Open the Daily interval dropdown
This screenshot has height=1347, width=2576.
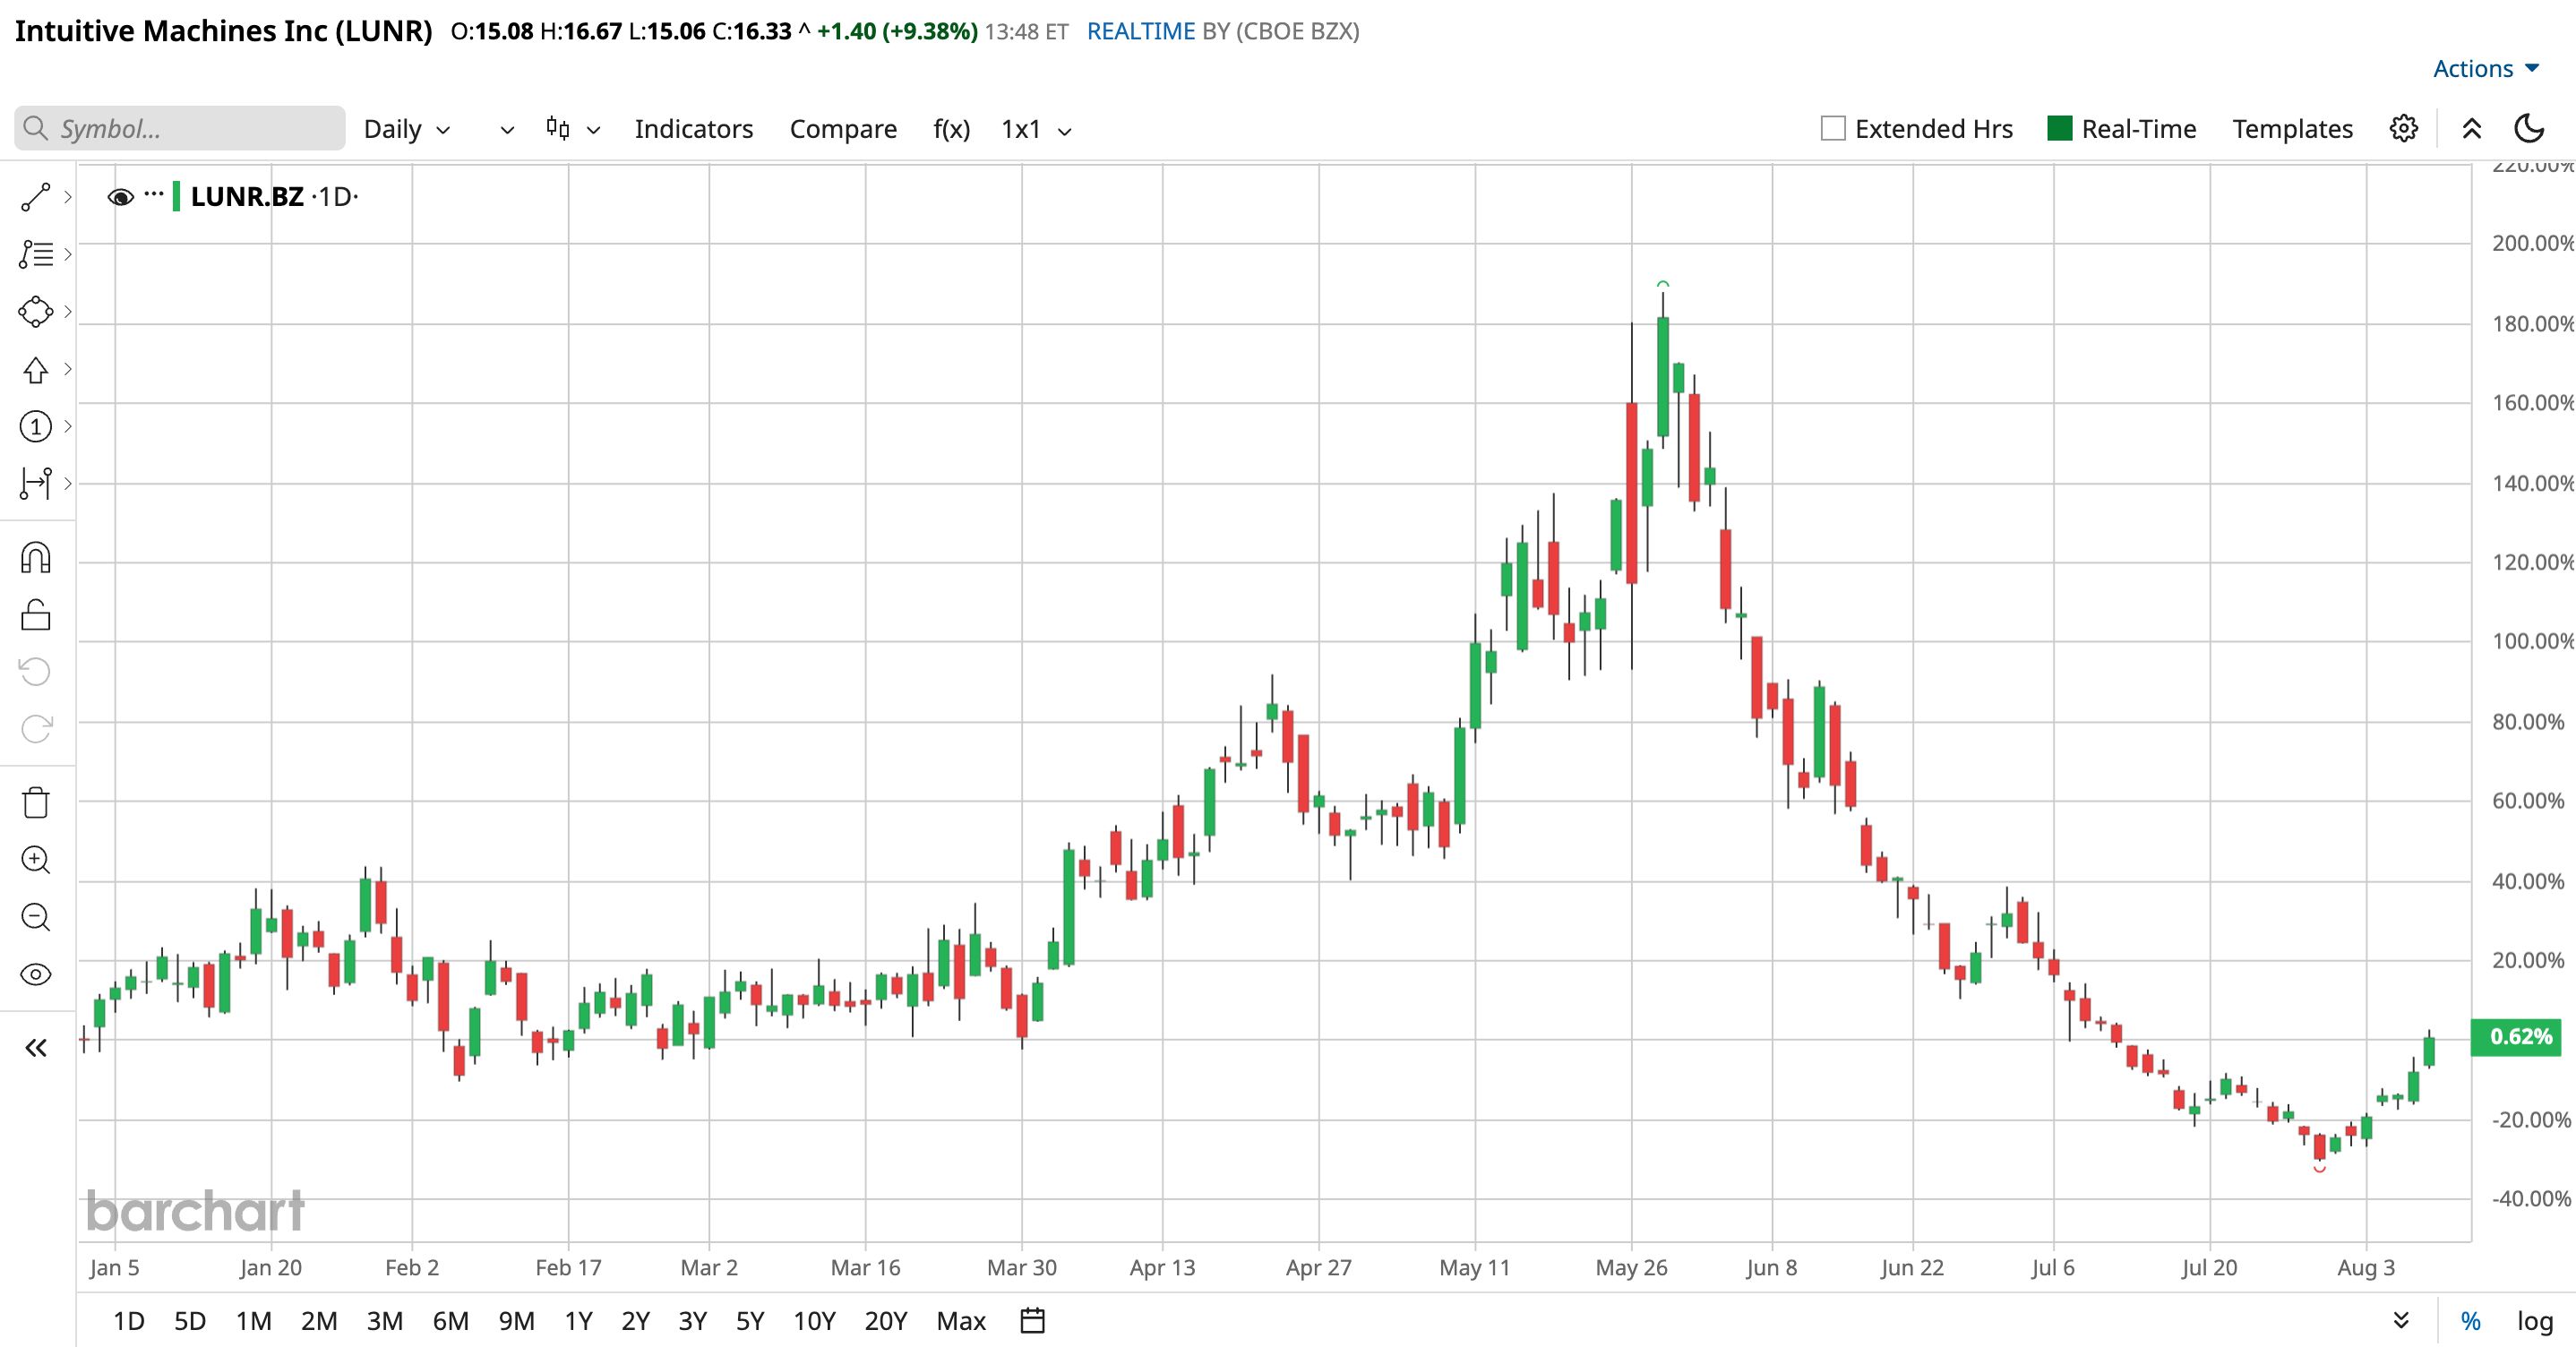coord(407,129)
